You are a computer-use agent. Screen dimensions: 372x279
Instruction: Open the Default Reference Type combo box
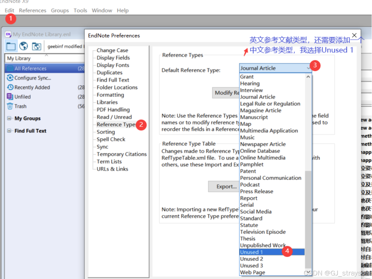click(x=275, y=68)
